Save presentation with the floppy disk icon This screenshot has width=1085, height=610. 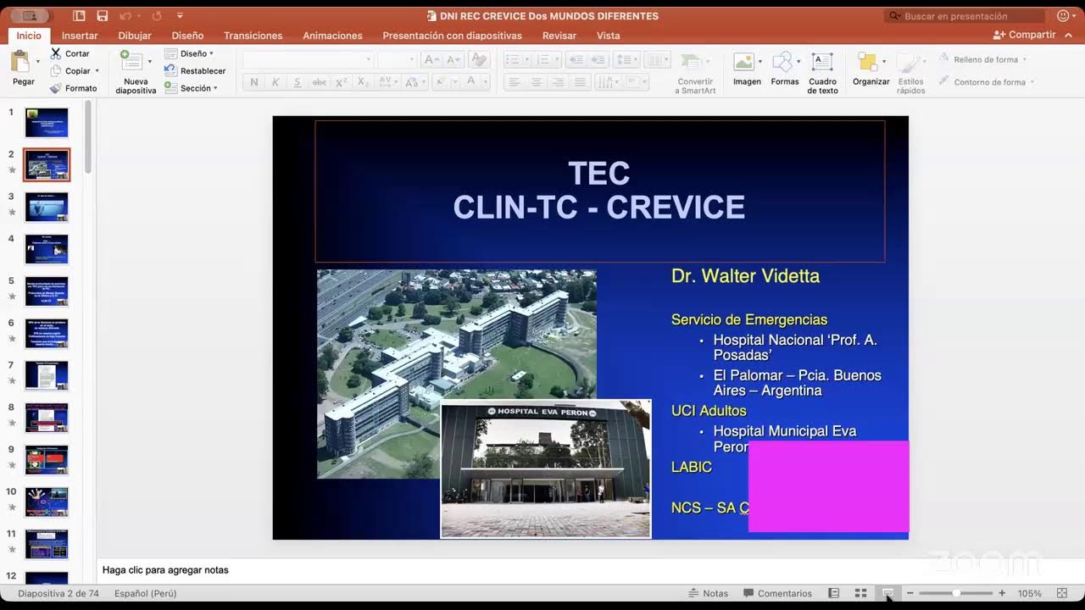tap(103, 16)
